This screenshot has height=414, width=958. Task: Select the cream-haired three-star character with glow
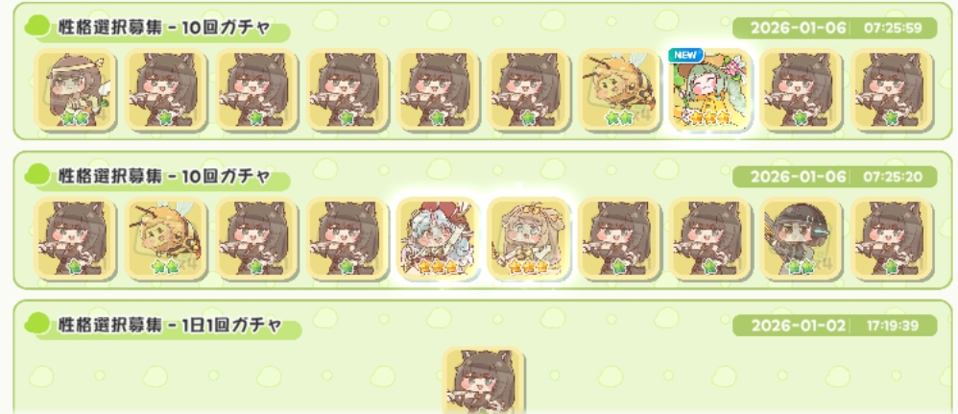tap(529, 238)
